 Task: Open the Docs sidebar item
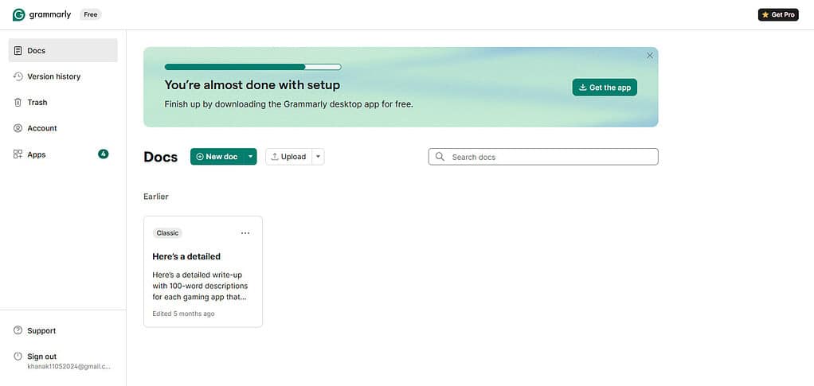click(x=63, y=50)
